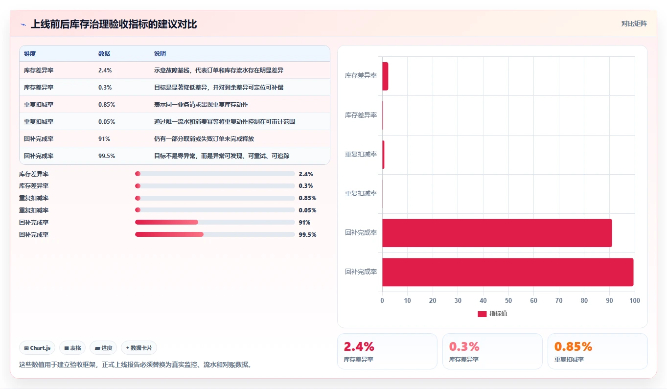Click the 表格 chip
The width and height of the screenshot is (667, 389).
[72, 348]
